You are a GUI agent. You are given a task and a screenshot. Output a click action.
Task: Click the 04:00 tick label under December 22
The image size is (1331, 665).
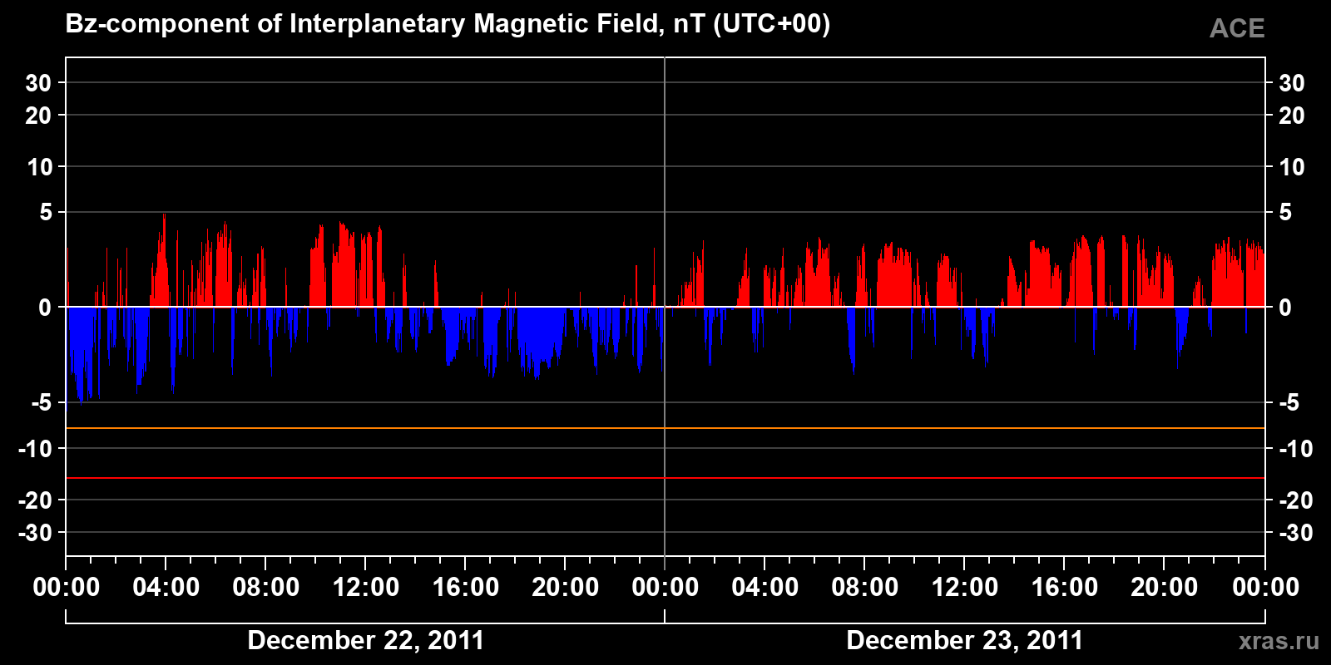coord(166,587)
